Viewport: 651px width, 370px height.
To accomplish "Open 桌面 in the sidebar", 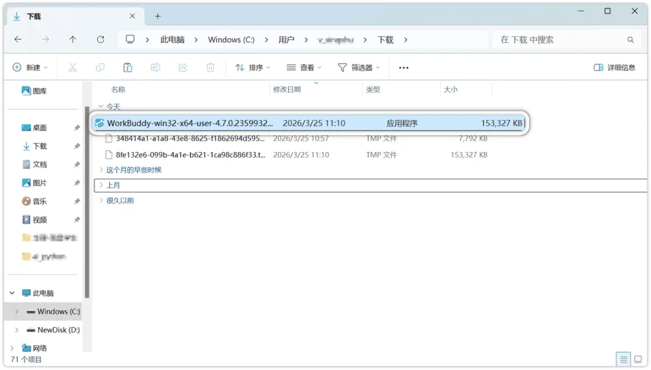I will pos(34,127).
